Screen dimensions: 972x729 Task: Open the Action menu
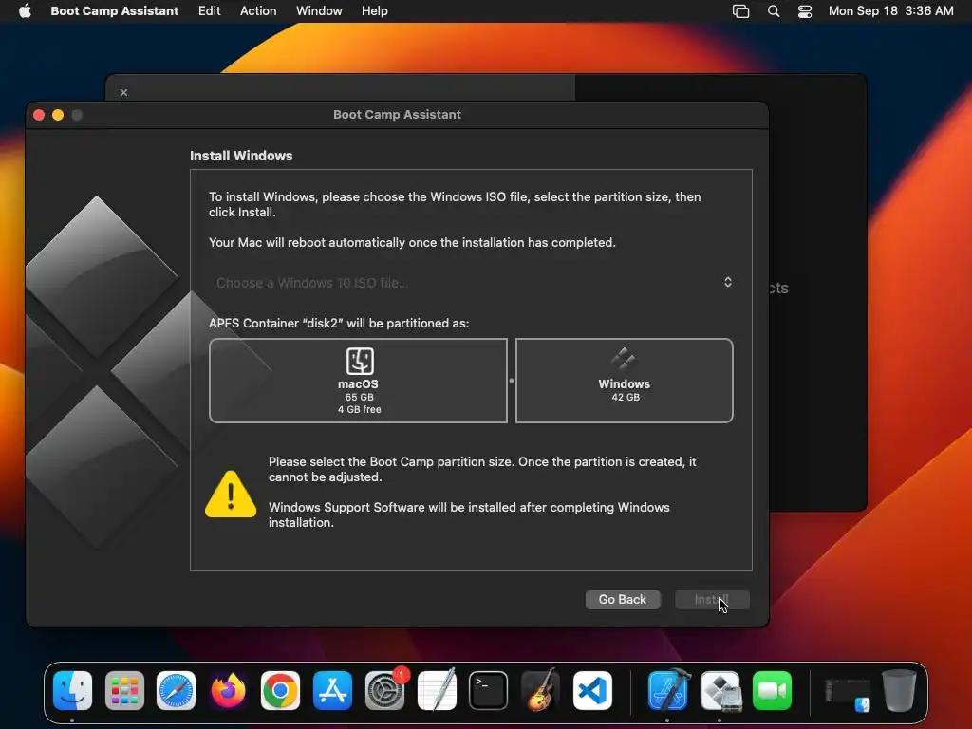[x=258, y=10]
